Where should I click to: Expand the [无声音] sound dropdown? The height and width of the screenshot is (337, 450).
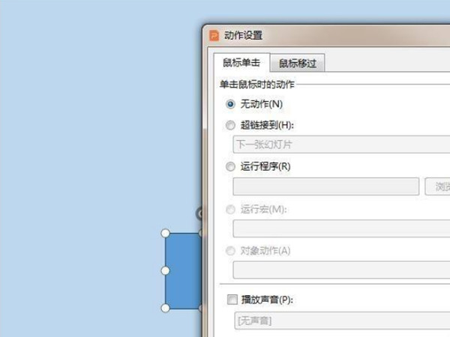point(341,321)
